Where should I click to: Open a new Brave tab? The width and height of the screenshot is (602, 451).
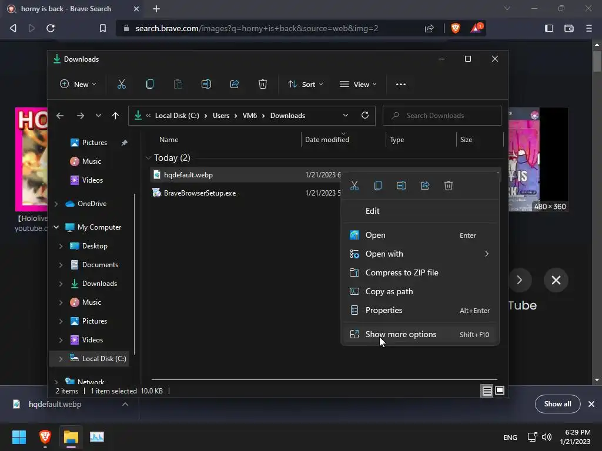pos(156,9)
